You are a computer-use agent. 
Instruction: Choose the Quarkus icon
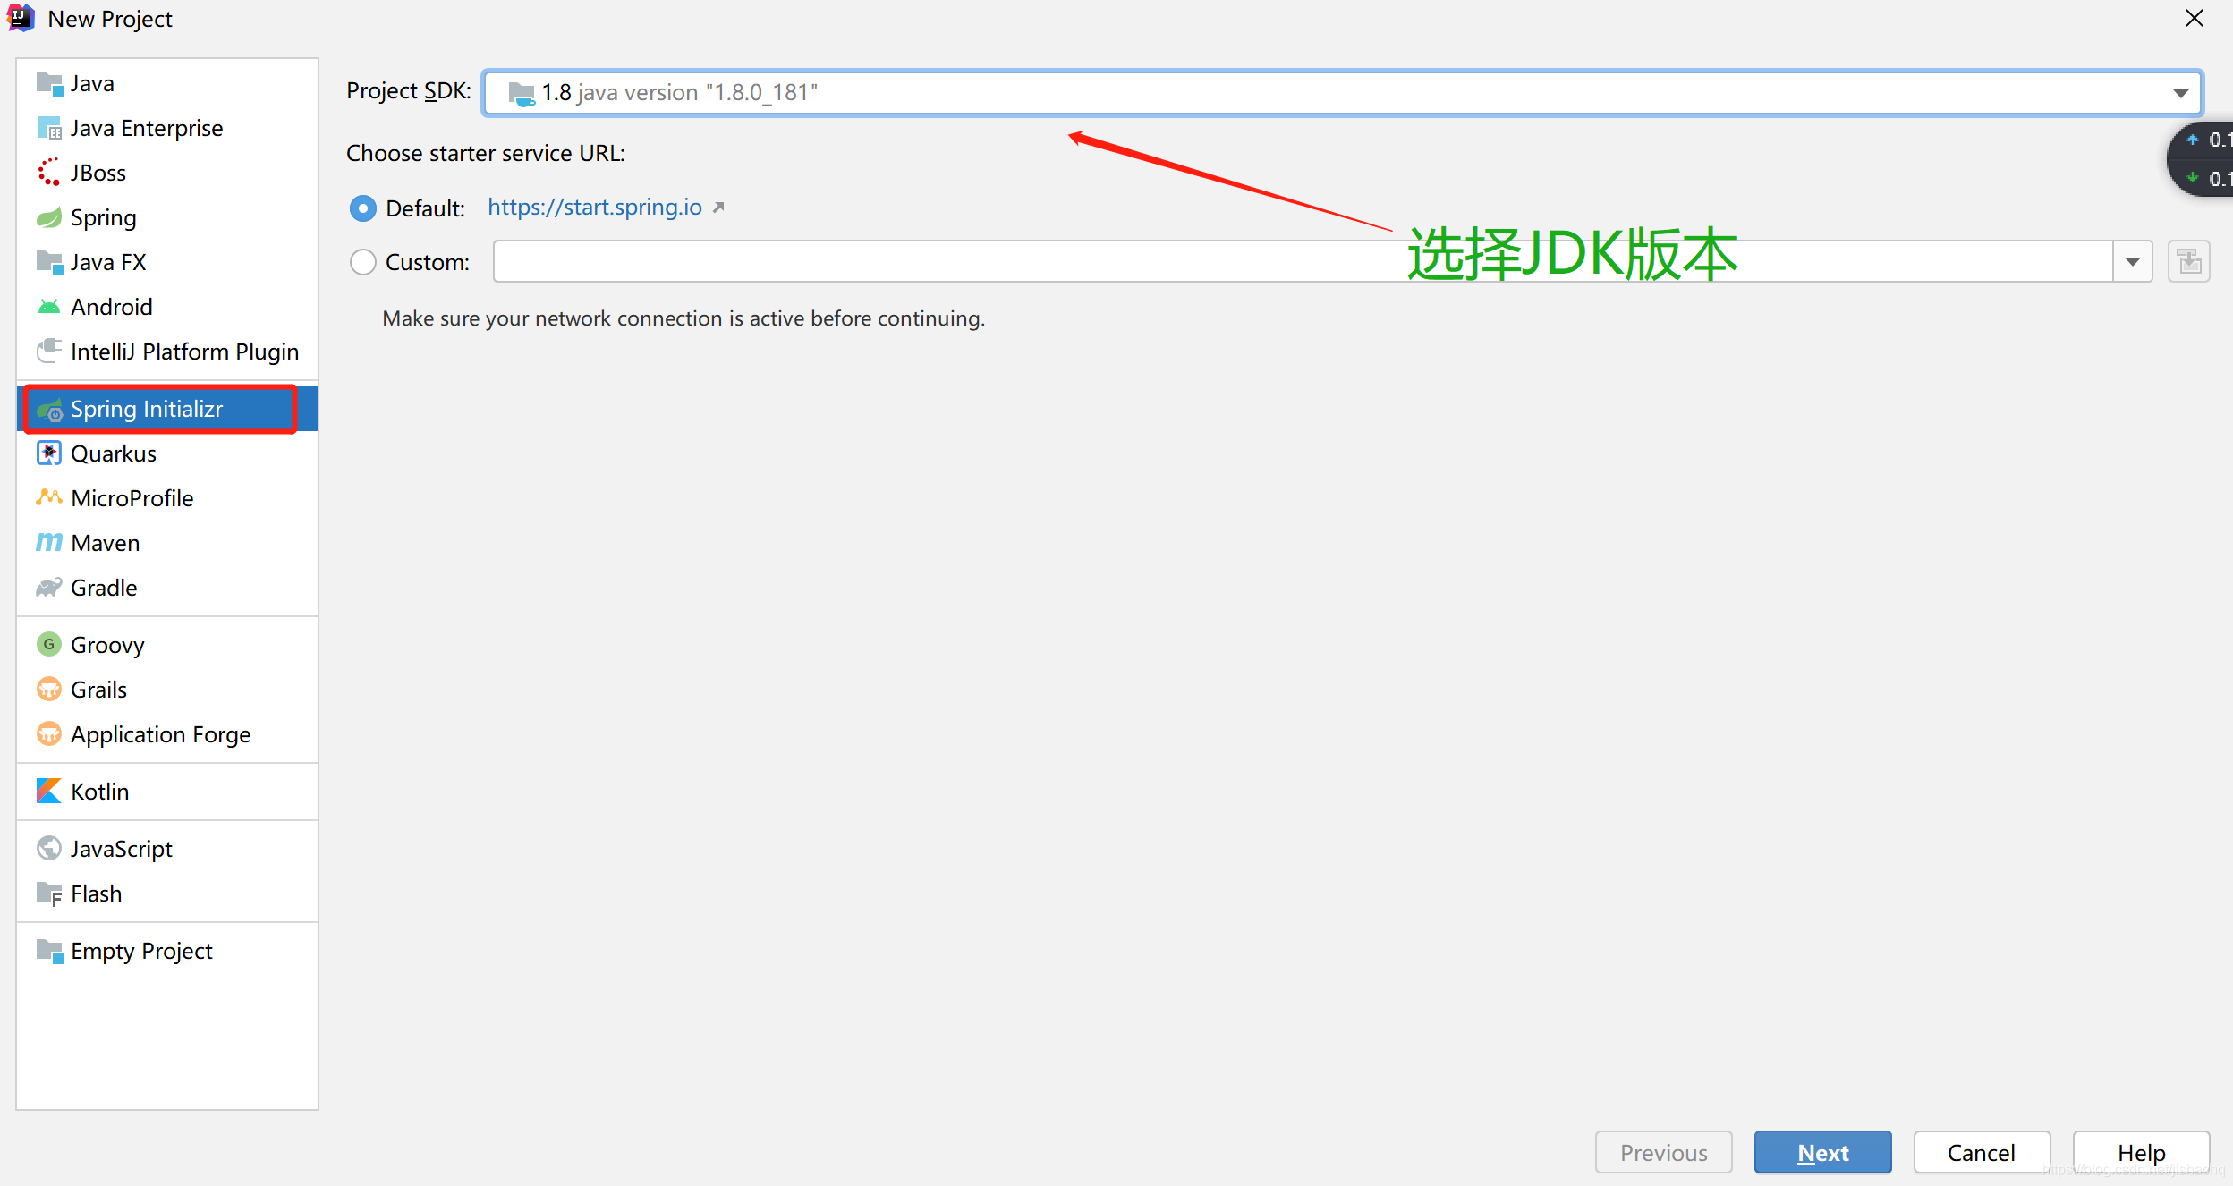pyautogui.click(x=49, y=453)
